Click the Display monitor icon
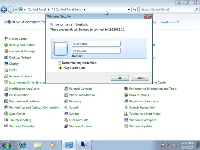 click(6, 63)
